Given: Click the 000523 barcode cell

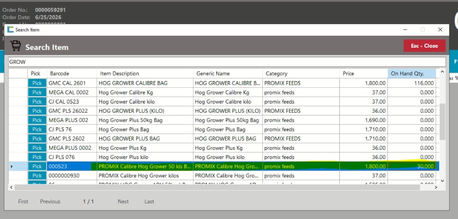Looking at the screenshot, I should (72, 166).
